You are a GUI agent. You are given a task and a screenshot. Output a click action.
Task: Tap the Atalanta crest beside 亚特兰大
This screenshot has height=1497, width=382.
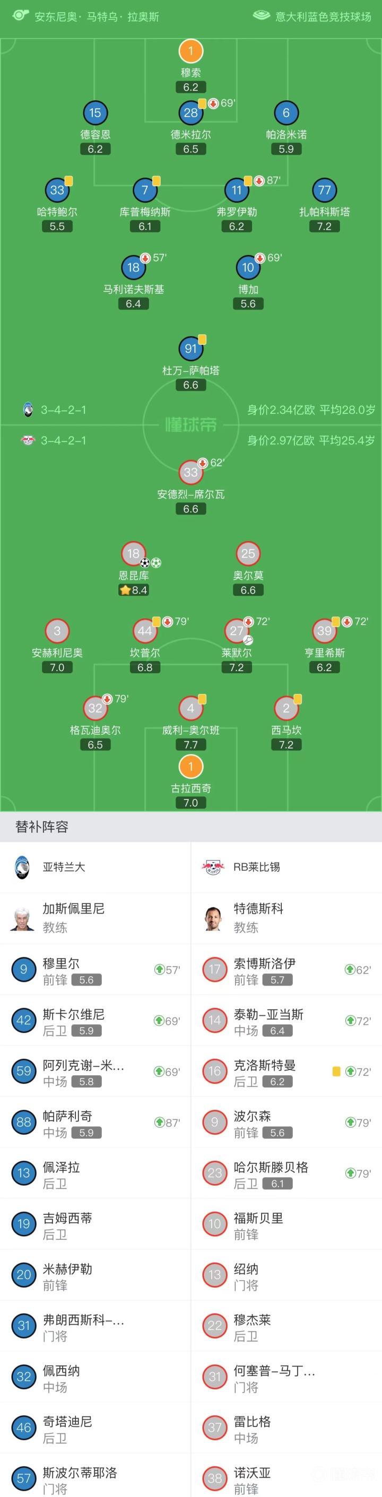22,866
